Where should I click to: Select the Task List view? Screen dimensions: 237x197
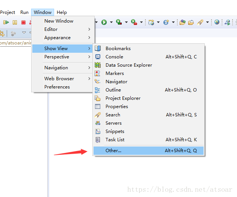(115, 140)
